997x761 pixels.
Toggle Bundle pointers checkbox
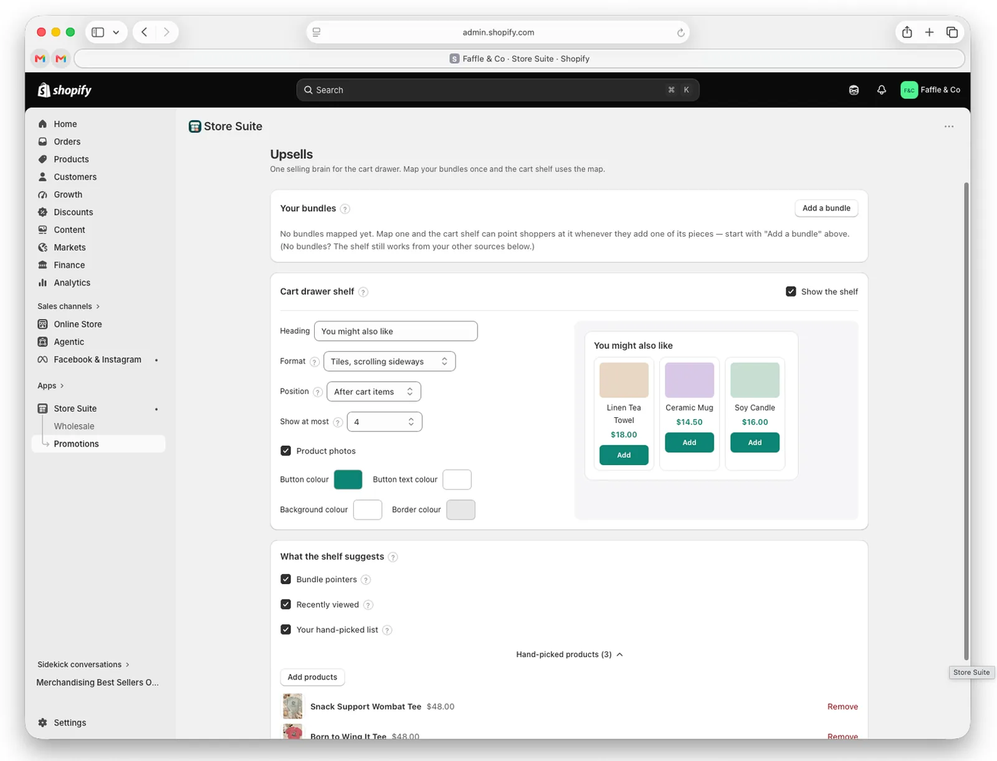click(285, 579)
